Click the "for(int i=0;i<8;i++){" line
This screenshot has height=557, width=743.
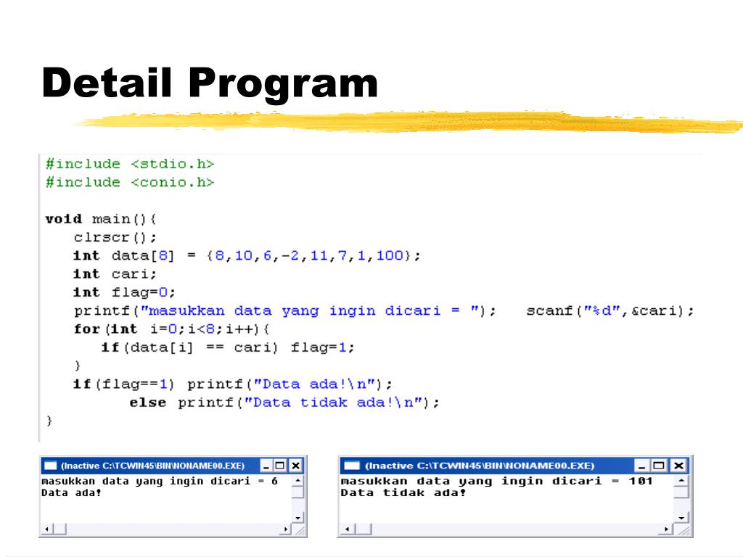click(x=171, y=329)
